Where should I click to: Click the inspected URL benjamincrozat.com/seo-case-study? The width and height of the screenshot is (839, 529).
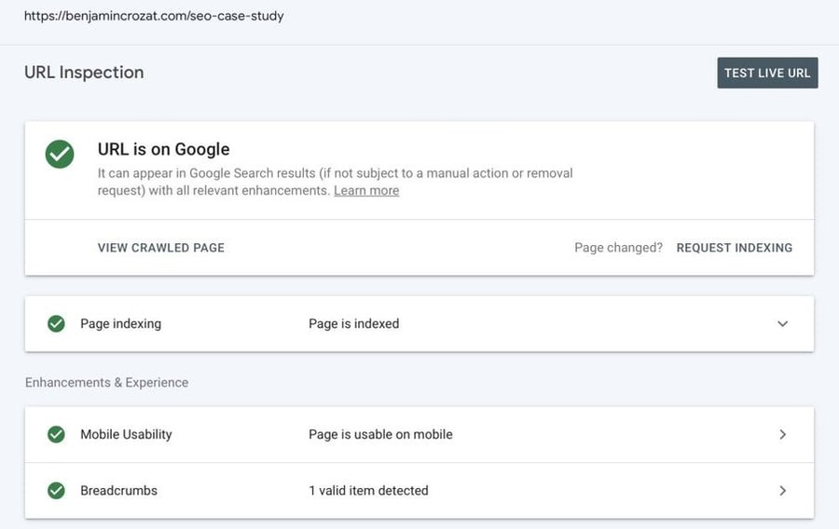154,16
